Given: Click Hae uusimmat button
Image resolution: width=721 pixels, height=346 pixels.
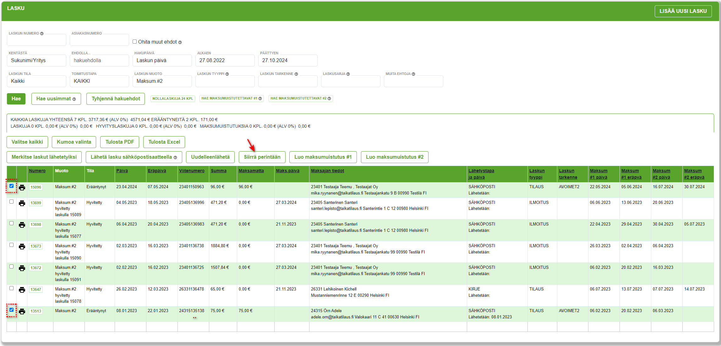Looking at the screenshot, I should point(56,99).
